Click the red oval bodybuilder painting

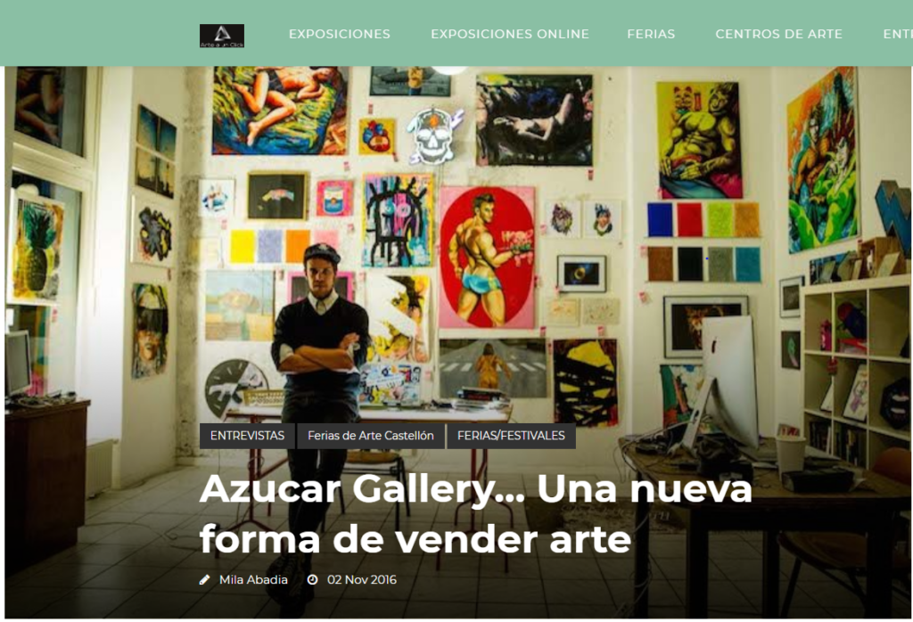(x=488, y=258)
